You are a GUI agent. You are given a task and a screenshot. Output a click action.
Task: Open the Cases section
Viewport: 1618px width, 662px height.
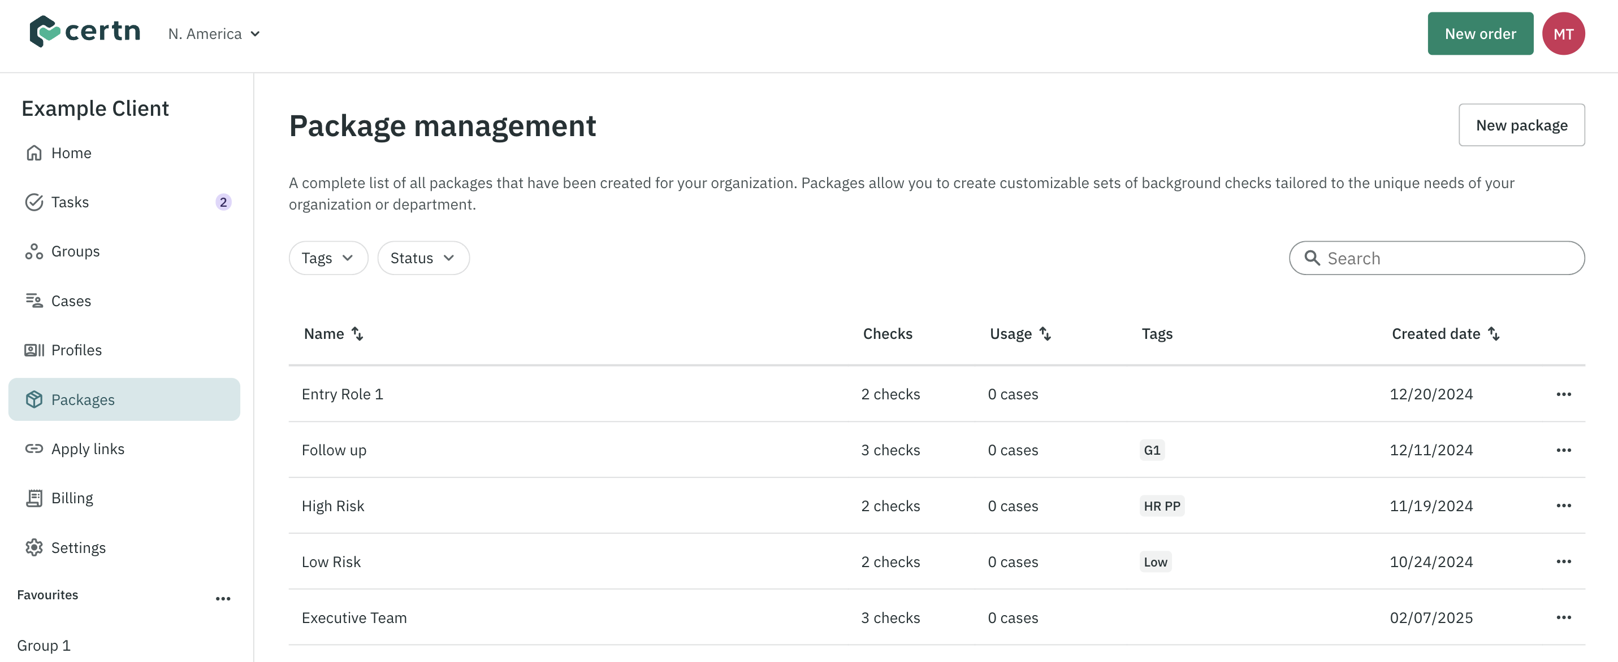coord(71,301)
